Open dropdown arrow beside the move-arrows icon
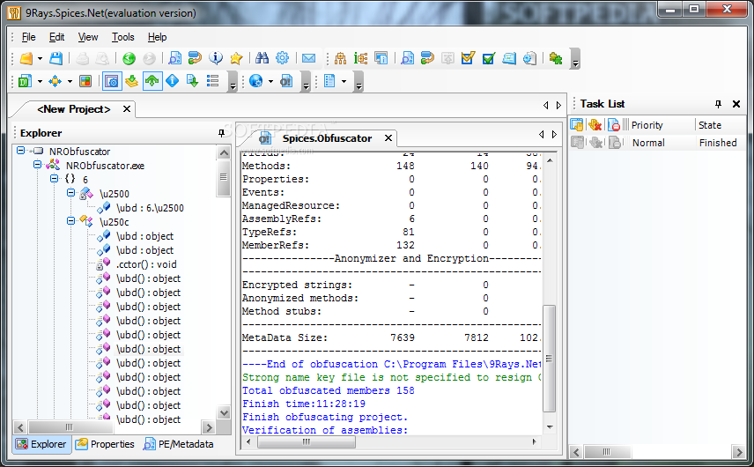Screen dimensions: 754x467 (70, 81)
